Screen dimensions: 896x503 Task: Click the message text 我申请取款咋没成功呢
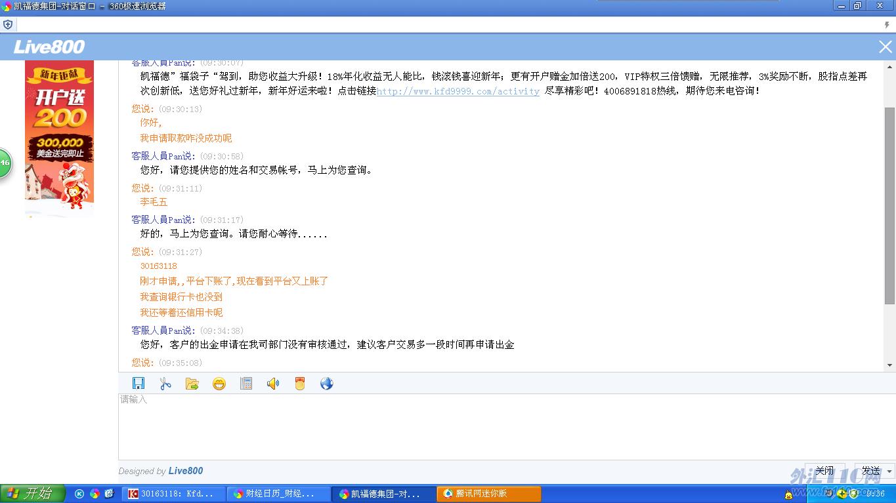click(x=186, y=138)
